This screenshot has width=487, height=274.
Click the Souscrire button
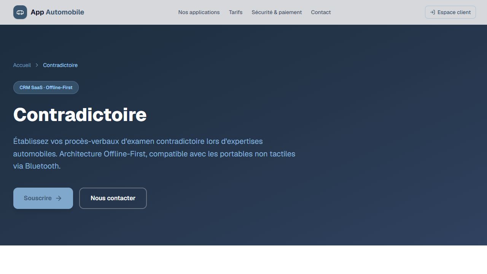(43, 198)
